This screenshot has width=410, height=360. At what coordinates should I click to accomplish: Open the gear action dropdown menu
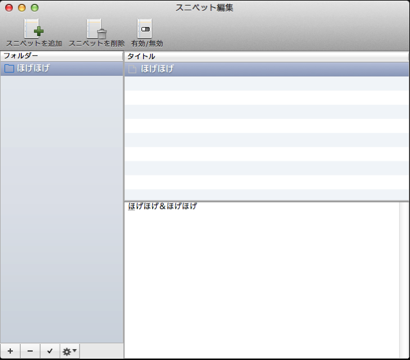point(69,351)
